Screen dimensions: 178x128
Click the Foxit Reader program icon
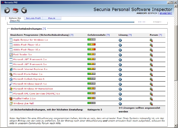tap(11, 55)
